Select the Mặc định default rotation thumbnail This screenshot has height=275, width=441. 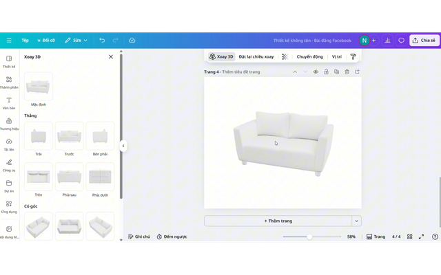(39, 86)
